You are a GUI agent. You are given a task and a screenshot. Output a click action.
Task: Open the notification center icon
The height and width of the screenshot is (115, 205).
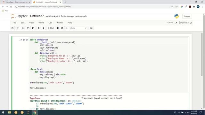tap(201, 112)
